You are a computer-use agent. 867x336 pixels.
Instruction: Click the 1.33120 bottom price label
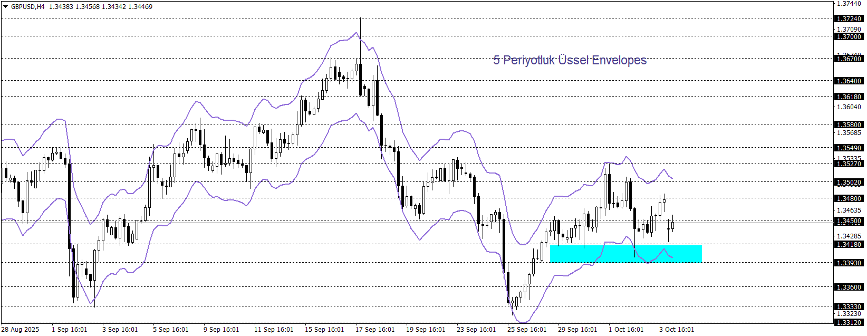tap(849, 322)
